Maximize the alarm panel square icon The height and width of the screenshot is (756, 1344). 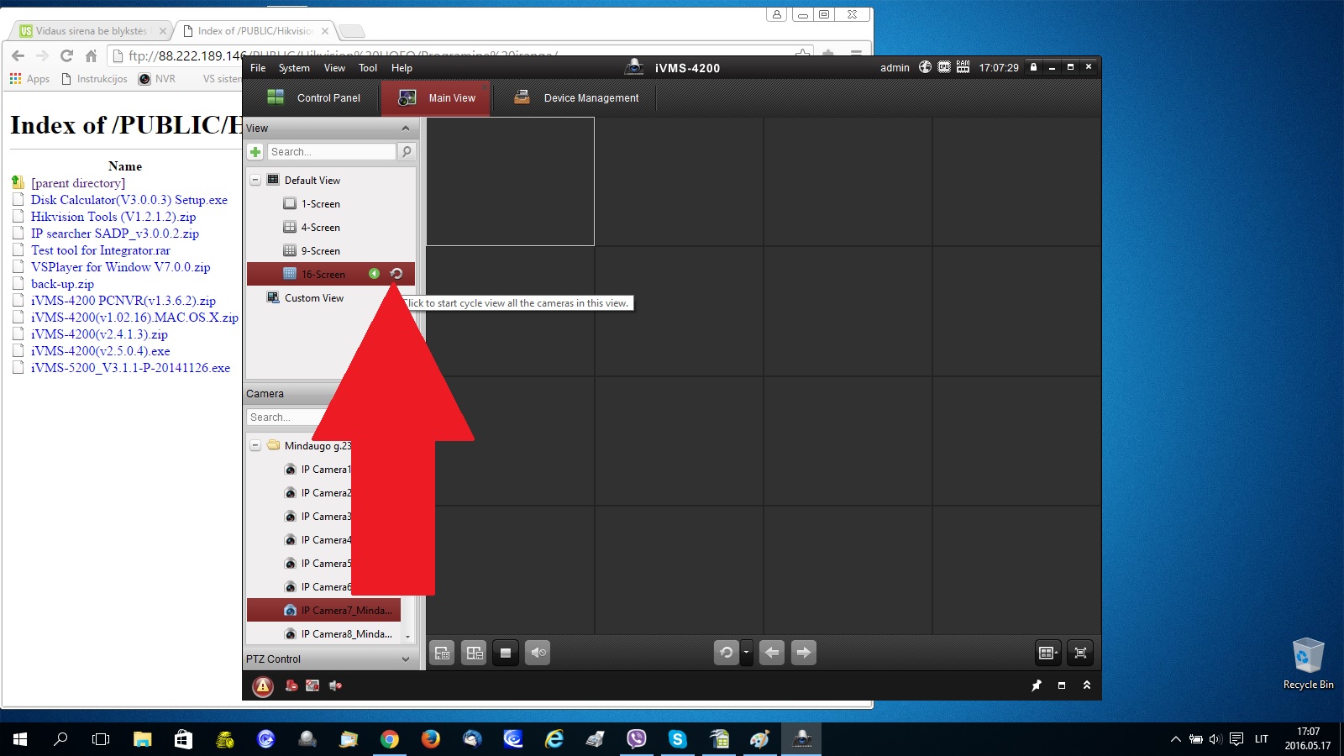pyautogui.click(x=1062, y=685)
